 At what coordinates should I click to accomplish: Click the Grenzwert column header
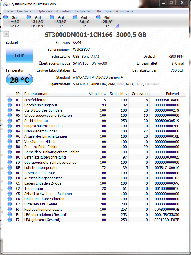(x=139, y=94)
